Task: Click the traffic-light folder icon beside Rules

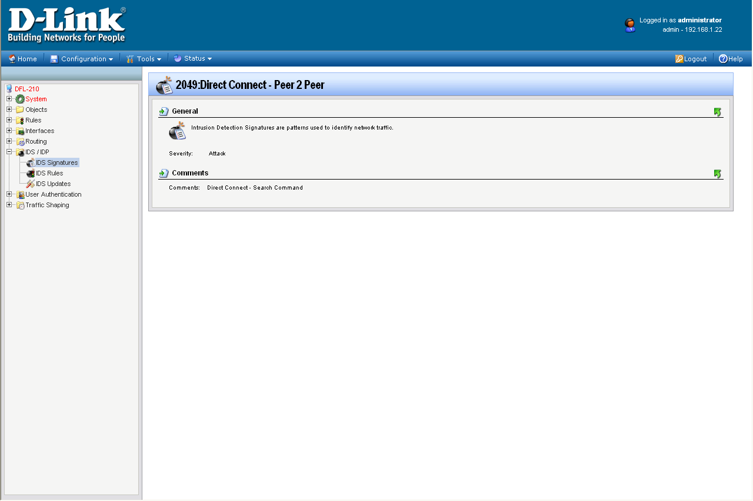Action: point(20,120)
